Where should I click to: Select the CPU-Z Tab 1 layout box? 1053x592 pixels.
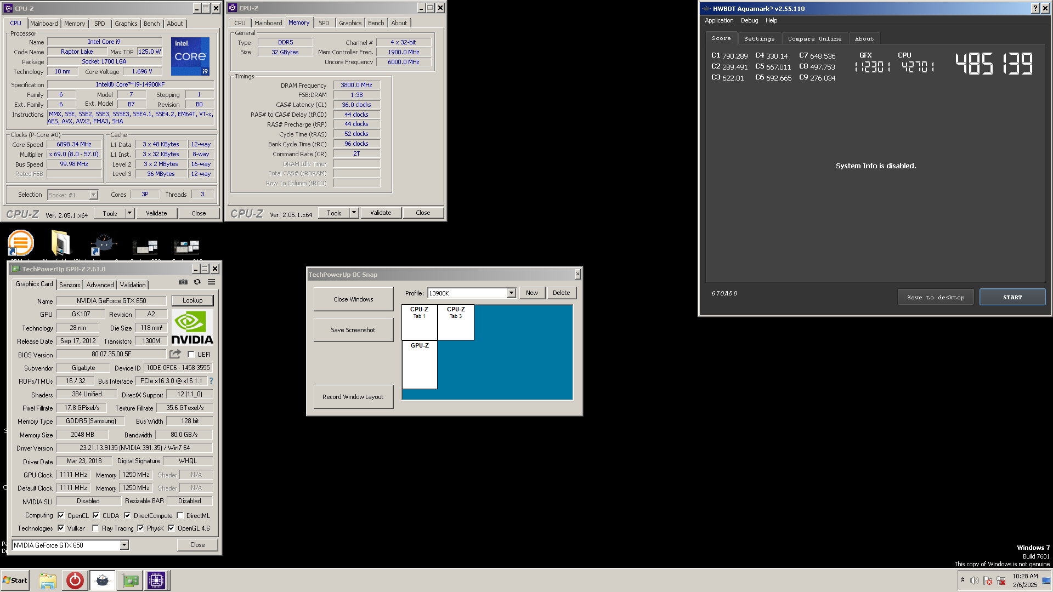pos(420,322)
